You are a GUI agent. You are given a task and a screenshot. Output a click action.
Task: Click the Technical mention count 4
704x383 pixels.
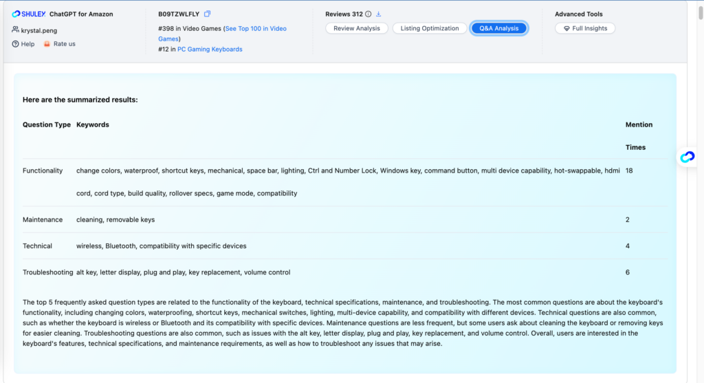628,246
